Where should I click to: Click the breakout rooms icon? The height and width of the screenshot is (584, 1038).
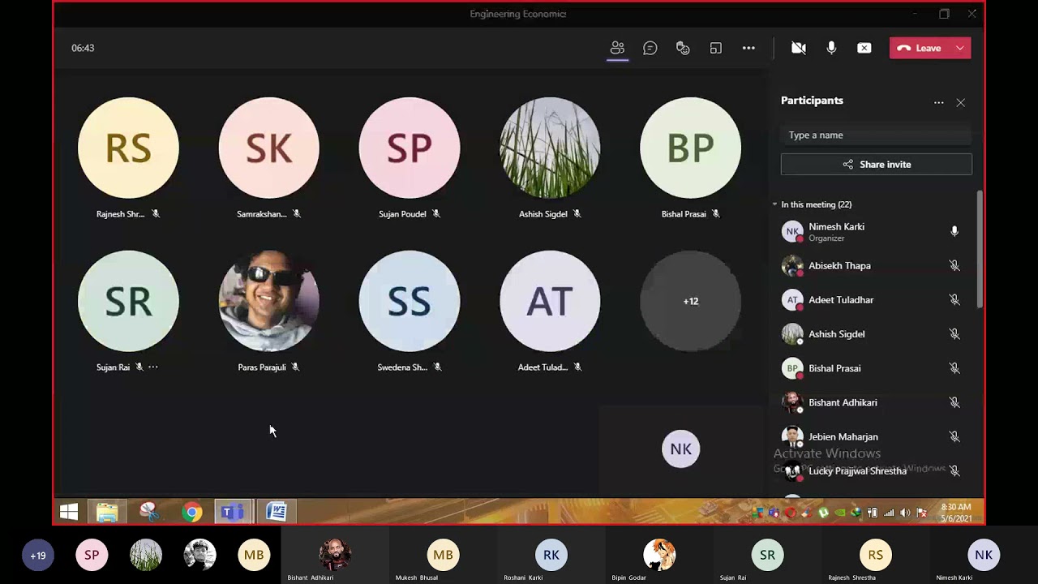tap(715, 49)
